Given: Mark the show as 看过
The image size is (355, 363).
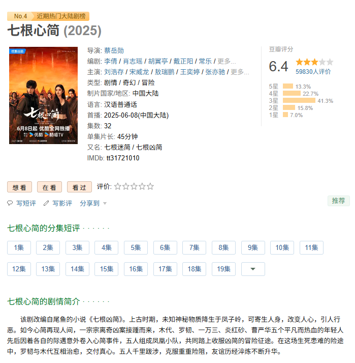Looking at the screenshot, I should click(79, 187).
